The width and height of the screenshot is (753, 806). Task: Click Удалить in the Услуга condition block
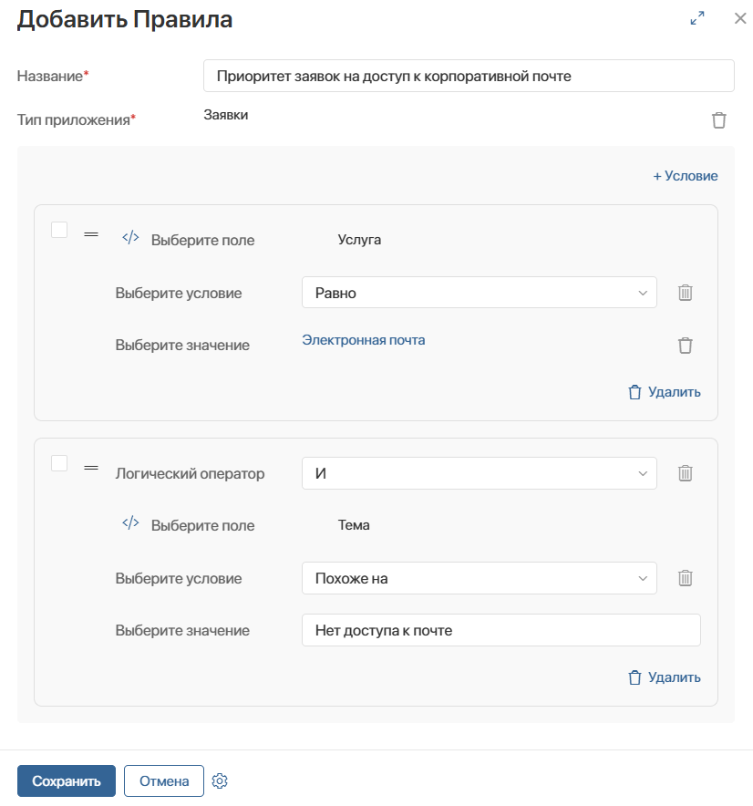click(x=664, y=392)
